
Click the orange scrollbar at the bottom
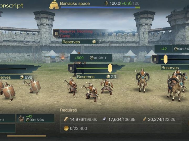tap(27, 136)
